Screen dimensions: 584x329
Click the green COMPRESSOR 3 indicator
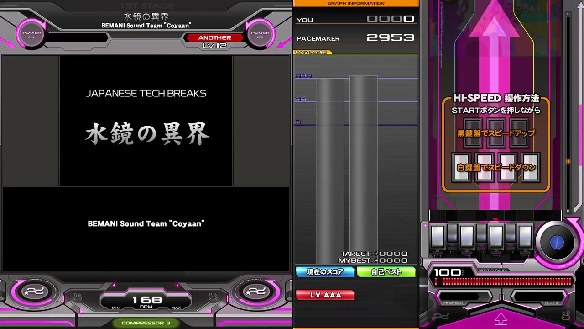(146, 323)
